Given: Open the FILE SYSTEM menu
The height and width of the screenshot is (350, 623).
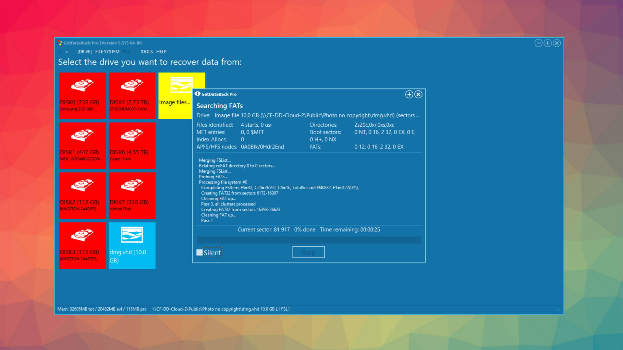Looking at the screenshot, I should (107, 52).
